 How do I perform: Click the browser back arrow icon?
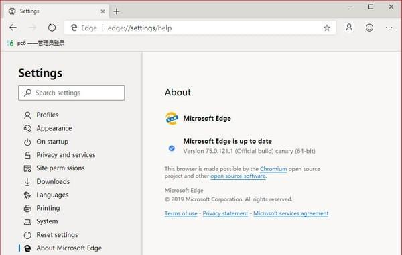[x=13, y=28]
